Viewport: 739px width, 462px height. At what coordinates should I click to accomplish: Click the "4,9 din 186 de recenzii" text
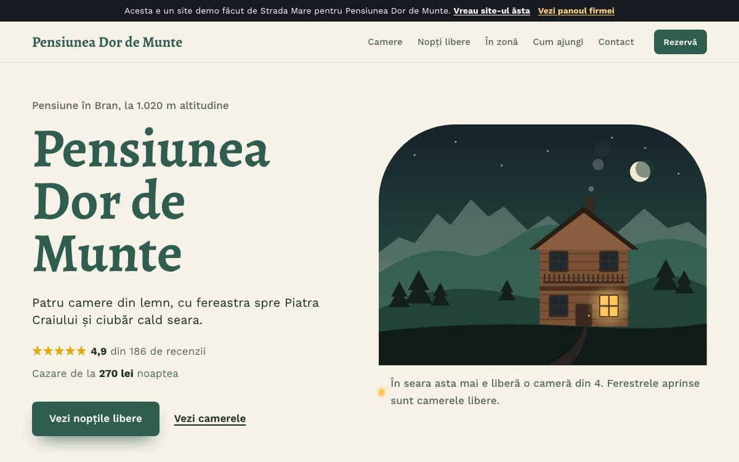pyautogui.click(x=148, y=351)
